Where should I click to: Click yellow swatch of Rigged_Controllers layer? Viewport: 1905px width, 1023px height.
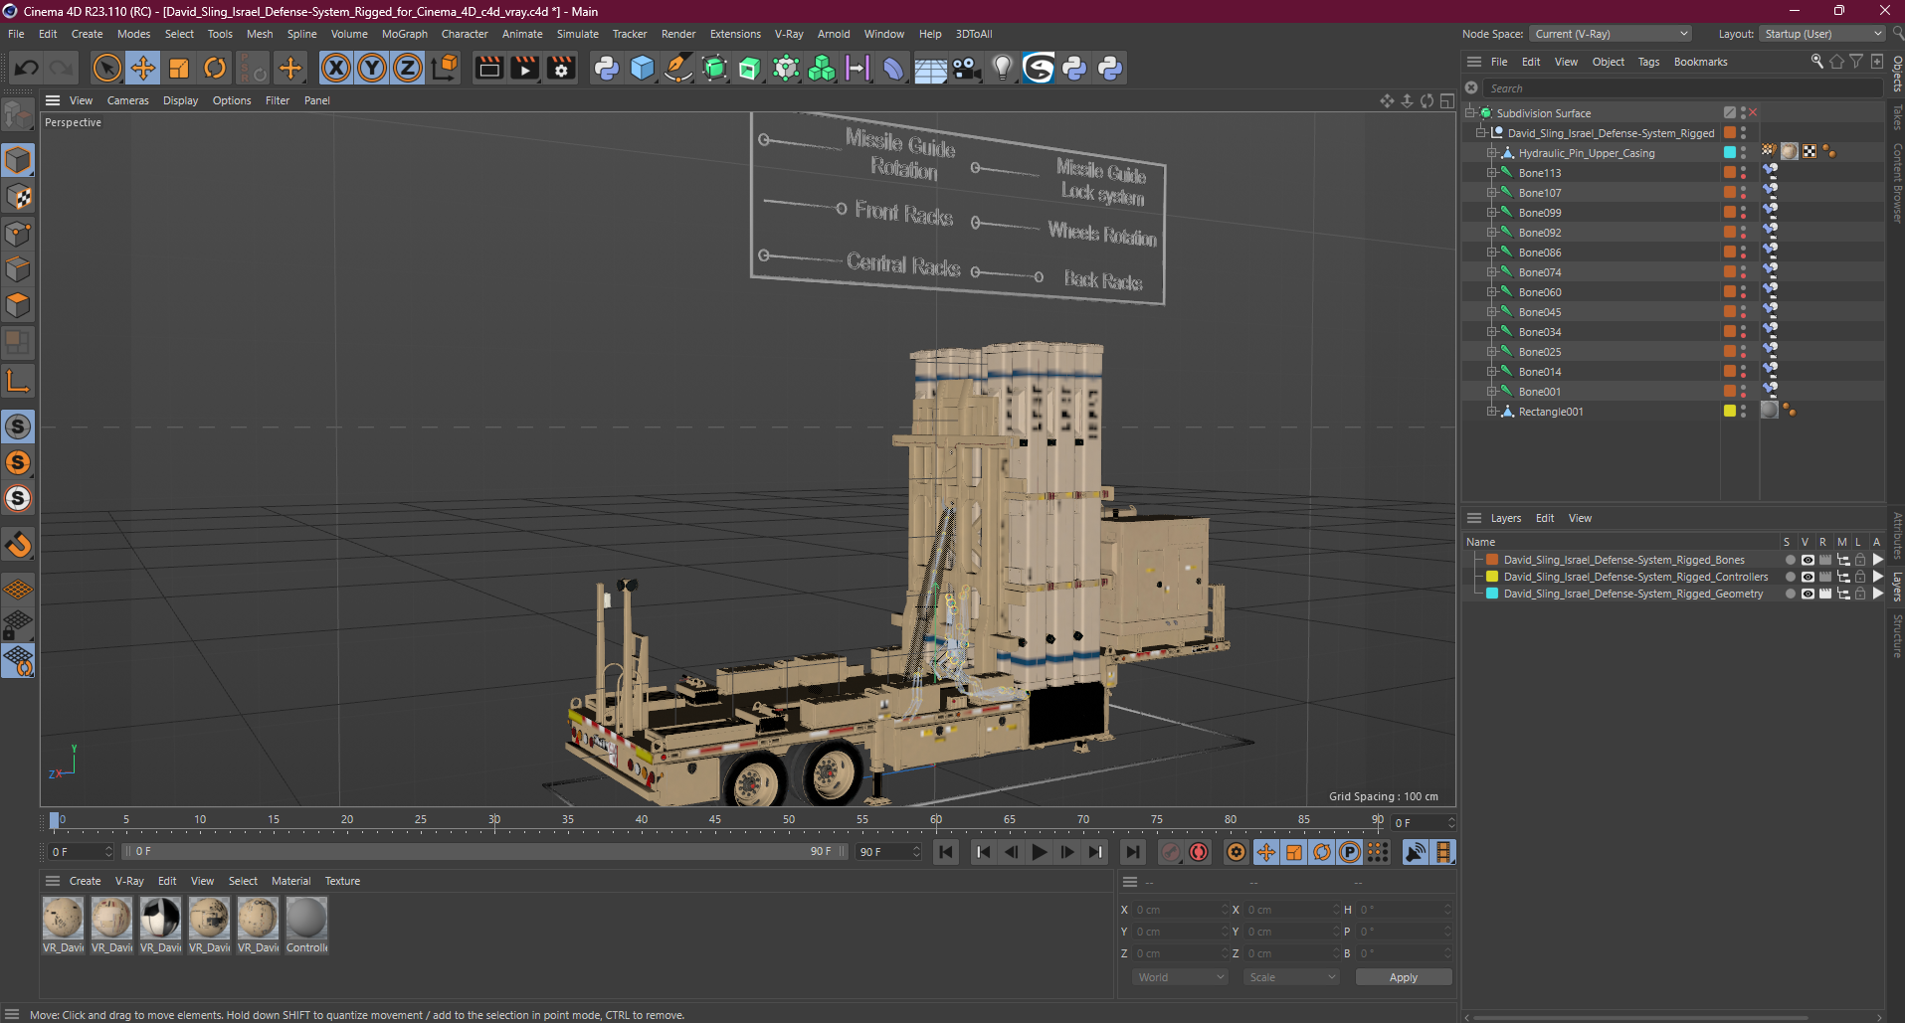[1492, 577]
